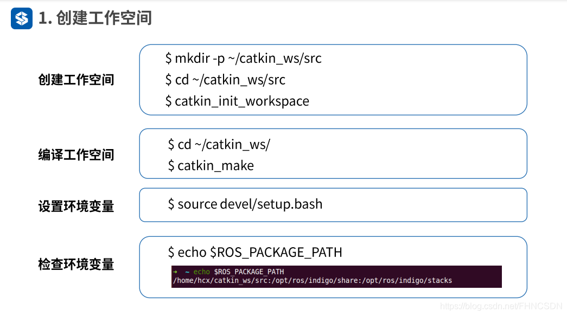Click the terminal output path '/home/hcx/catkin_ws/src:/opt/ros/indigo/share...'
Viewport: 567px width, 316px height.
(313, 281)
